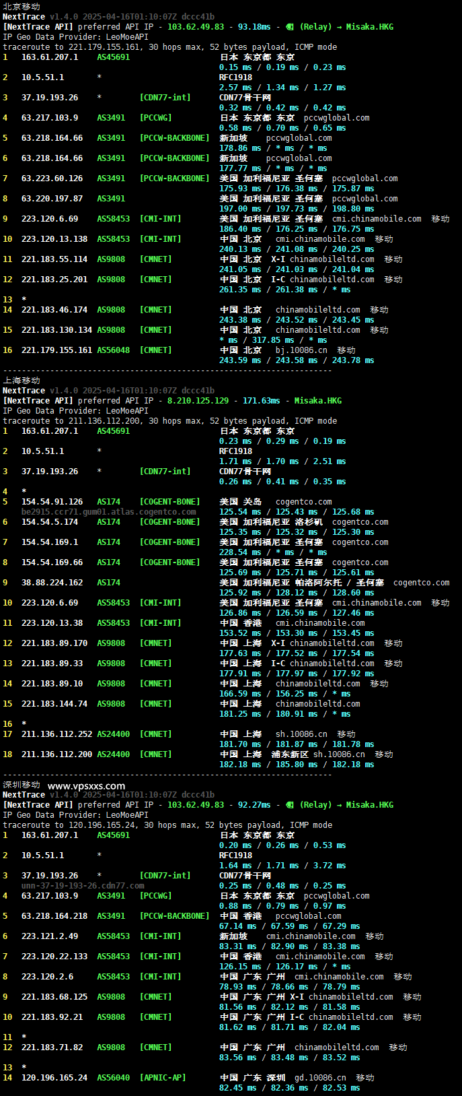This screenshot has height=1096, width=462.
Task: Select hop IP 154.54.91.126
Action: coord(52,502)
